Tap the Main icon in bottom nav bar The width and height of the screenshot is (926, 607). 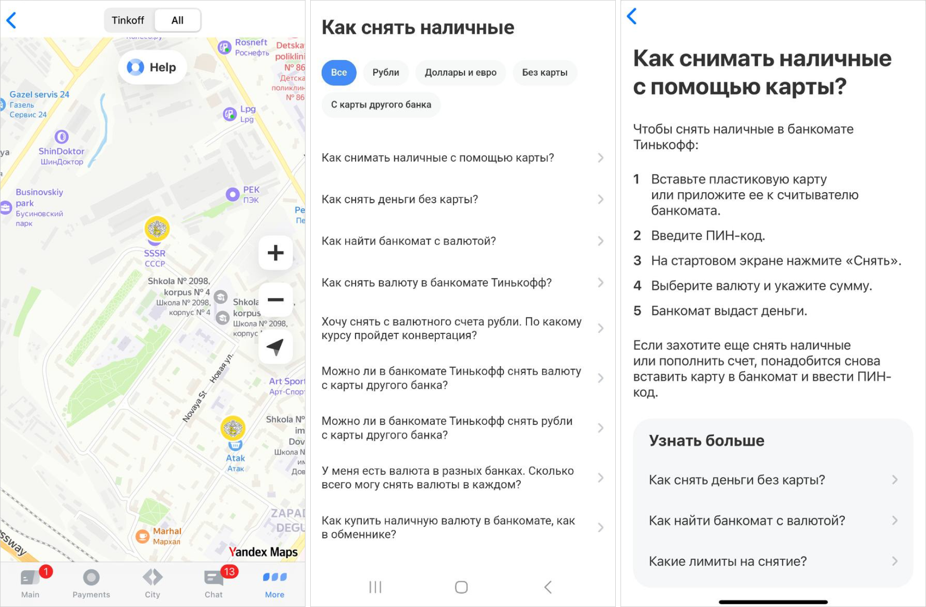(x=31, y=581)
